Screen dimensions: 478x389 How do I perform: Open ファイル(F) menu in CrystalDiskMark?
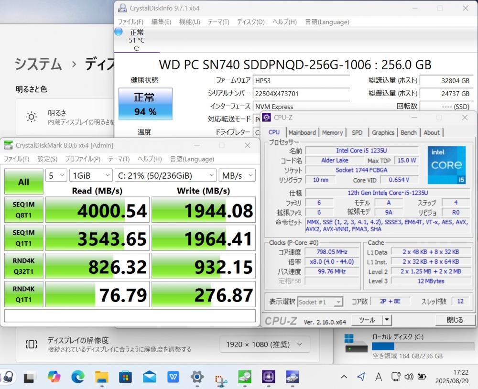(16, 159)
